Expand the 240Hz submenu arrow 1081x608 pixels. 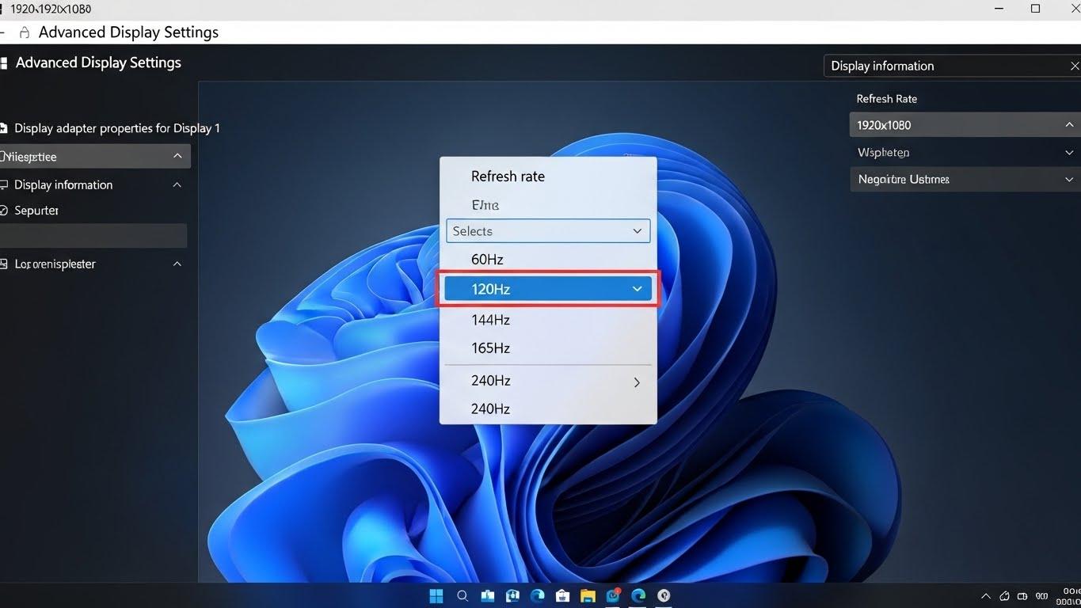pyautogui.click(x=637, y=382)
